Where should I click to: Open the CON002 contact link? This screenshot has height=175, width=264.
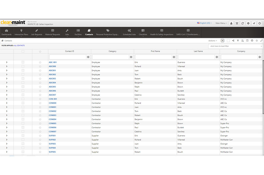[x=53, y=111]
